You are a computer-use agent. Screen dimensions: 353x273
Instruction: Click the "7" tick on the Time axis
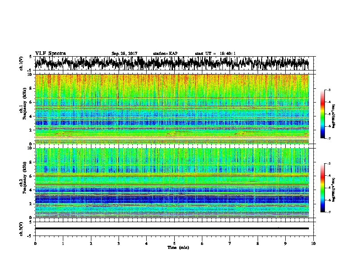[230, 244]
